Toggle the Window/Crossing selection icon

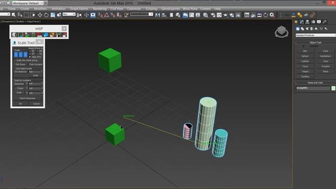pyautogui.click(x=33, y=15)
